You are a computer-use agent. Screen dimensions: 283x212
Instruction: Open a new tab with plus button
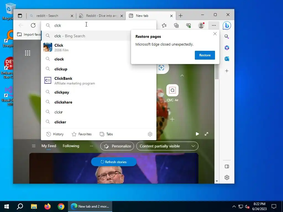tap(180, 16)
